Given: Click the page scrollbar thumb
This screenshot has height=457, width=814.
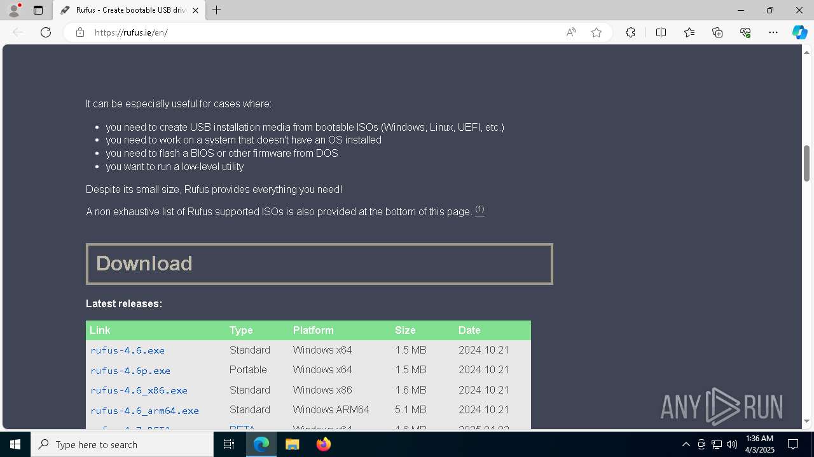Looking at the screenshot, I should pyautogui.click(x=806, y=163).
